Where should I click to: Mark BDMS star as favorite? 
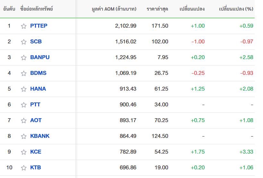(24, 73)
